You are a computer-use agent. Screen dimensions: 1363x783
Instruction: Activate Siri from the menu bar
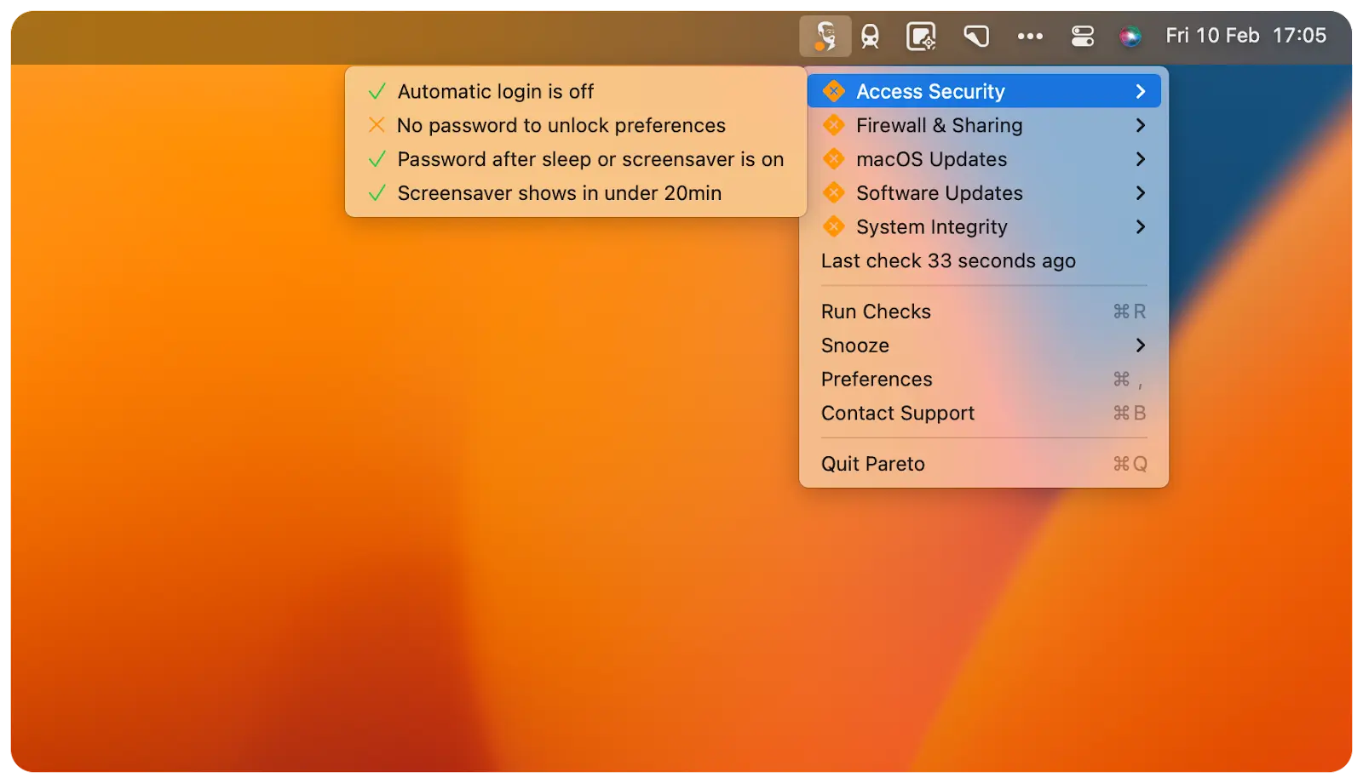point(1130,36)
